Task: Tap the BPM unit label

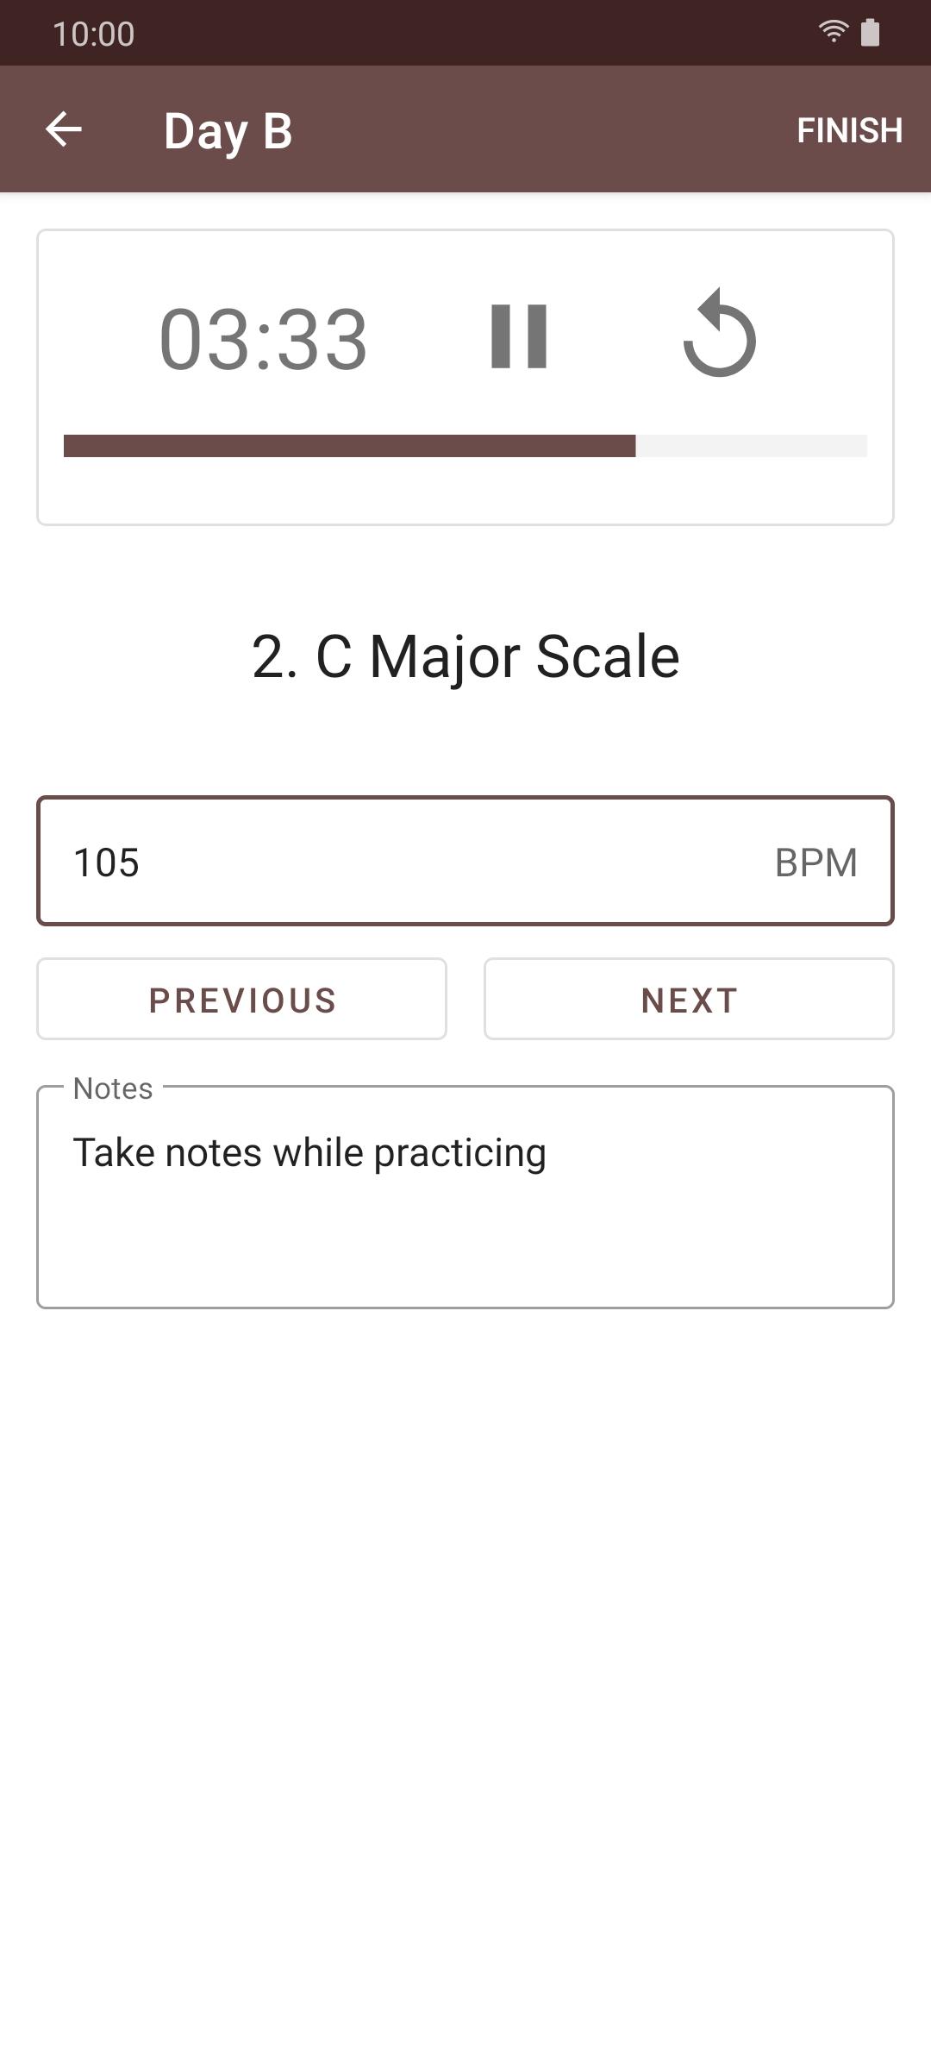Action: click(x=815, y=862)
